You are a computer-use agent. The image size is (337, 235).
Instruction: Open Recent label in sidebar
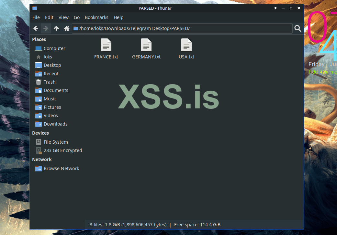[x=51, y=74]
